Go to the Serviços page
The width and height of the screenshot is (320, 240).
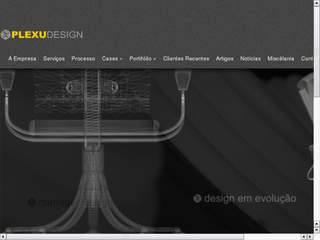point(54,59)
